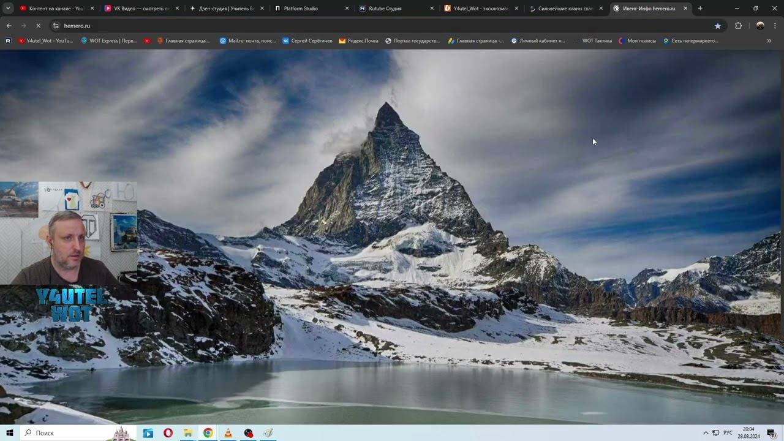Open the Windows notification center icon
The height and width of the screenshot is (441, 784).
click(771, 433)
